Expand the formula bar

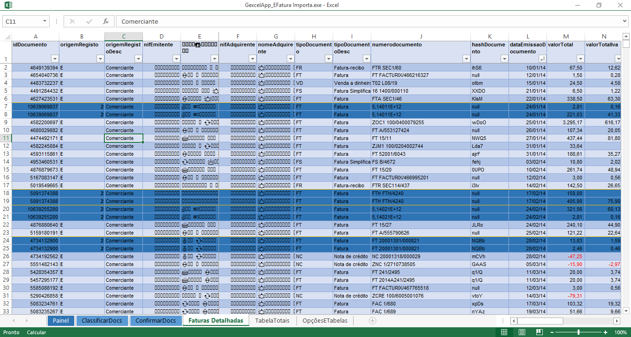coord(625,21)
